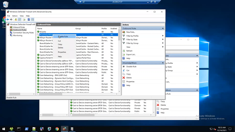
Task: Collapse the Outbound Rules actions section
Action: click(163, 28)
